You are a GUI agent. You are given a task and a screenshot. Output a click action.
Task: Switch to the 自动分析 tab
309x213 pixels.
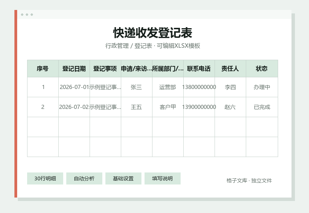pos(84,179)
